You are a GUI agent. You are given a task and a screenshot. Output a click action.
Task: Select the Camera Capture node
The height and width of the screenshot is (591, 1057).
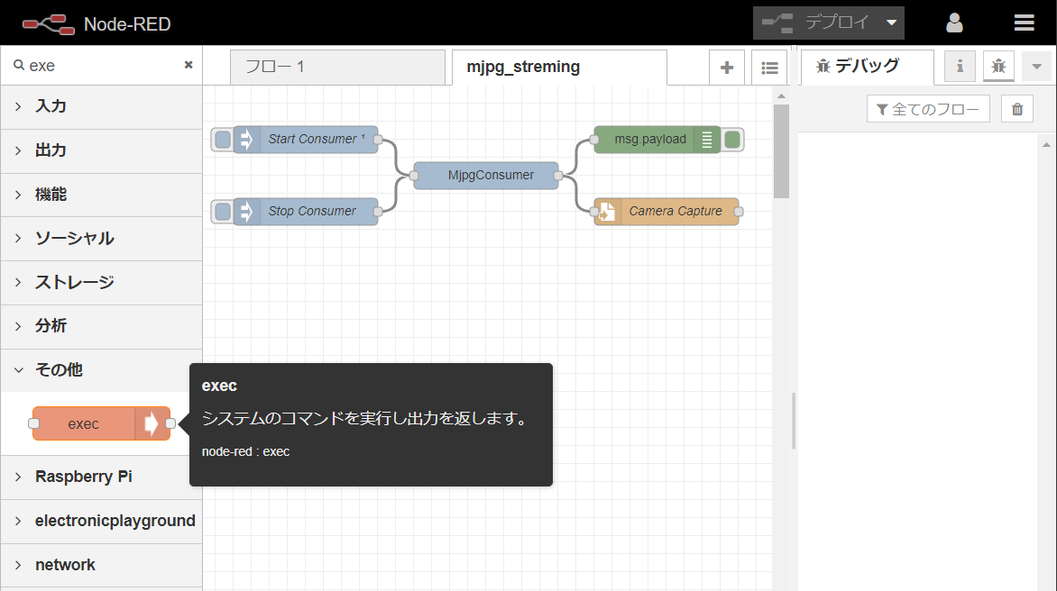666,212
